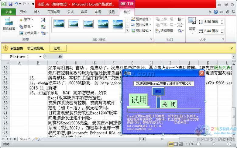Increase picture height with stepper arrow
Image resolution: width=237 pixels, height=148 pixels.
click(x=222, y=21)
